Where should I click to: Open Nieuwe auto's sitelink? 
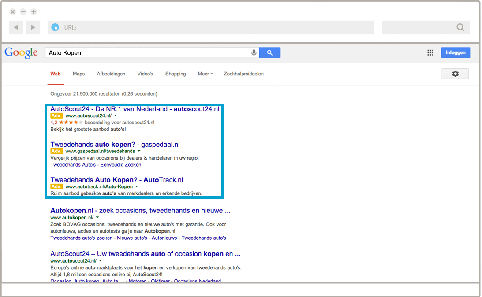132,238
